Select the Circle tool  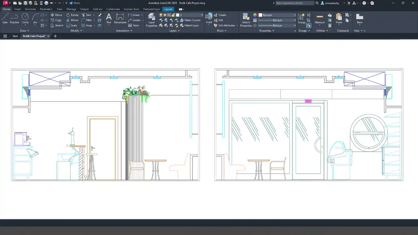pyautogui.click(x=25, y=18)
